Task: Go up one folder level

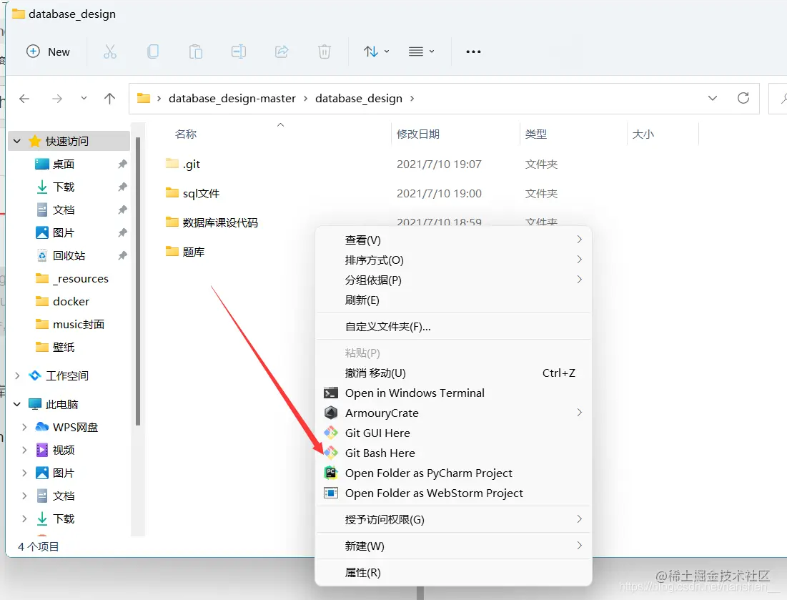Action: [109, 99]
